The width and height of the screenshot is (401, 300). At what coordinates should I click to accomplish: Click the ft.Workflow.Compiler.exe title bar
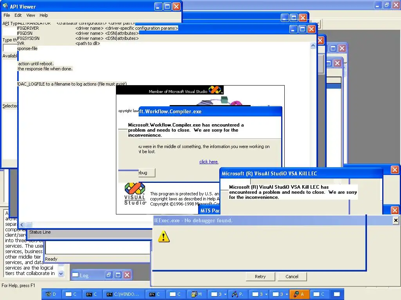click(x=210, y=111)
